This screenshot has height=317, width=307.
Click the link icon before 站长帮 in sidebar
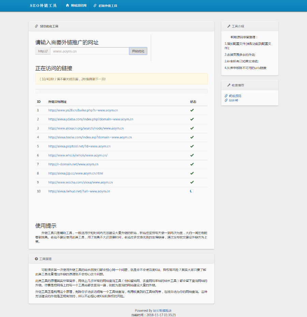pos(225,100)
